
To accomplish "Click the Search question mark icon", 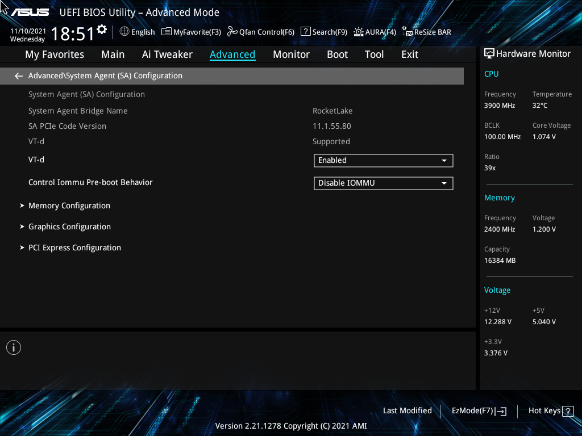I will coord(305,32).
